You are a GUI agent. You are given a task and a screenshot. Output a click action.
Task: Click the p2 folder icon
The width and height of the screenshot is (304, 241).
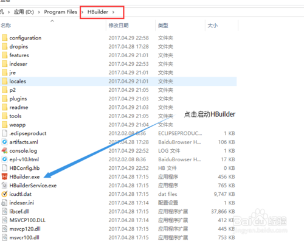(x=4, y=90)
